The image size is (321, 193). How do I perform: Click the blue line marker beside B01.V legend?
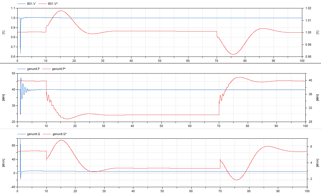[x=21, y=4]
